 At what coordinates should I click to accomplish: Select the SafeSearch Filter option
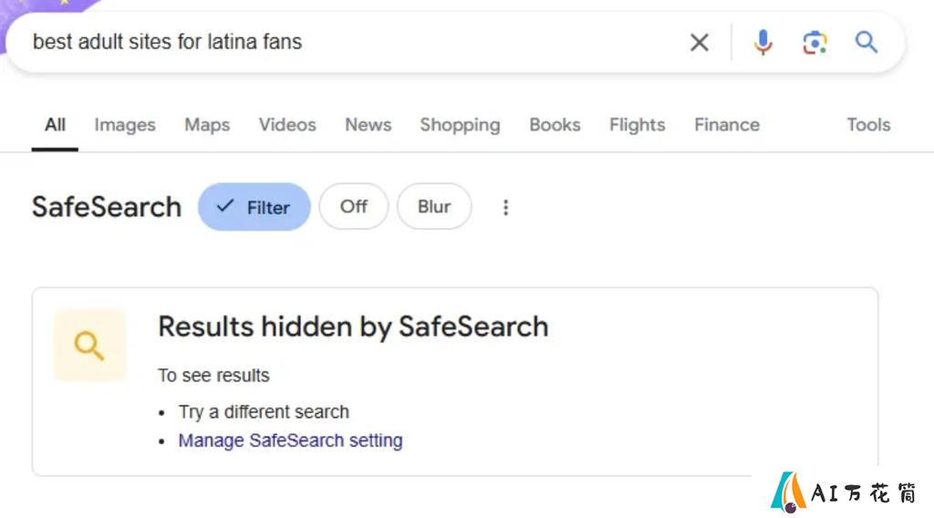pyautogui.click(x=254, y=207)
